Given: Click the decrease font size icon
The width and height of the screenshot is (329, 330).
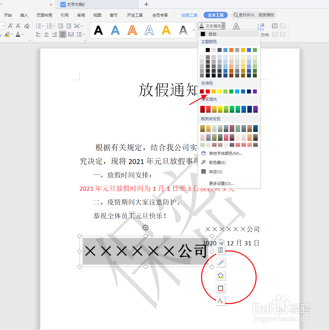Looking at the screenshot, I should coord(18,25).
